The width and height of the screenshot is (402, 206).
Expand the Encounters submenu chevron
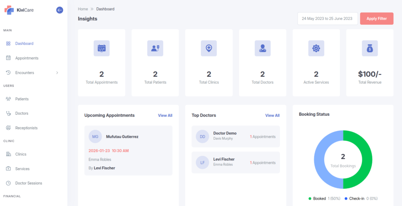pos(57,73)
